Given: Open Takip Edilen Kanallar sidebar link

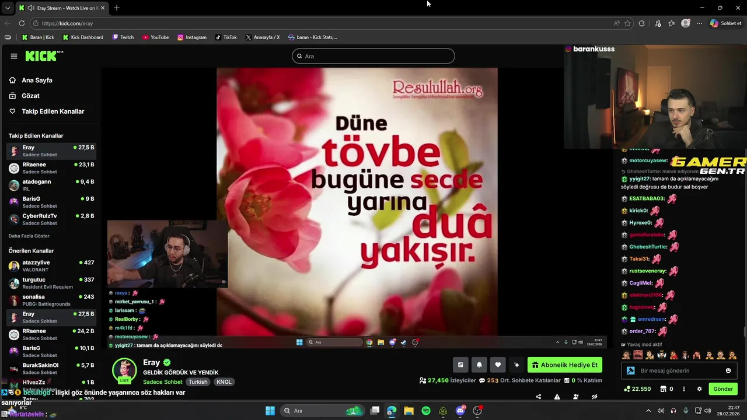Looking at the screenshot, I should click(53, 111).
